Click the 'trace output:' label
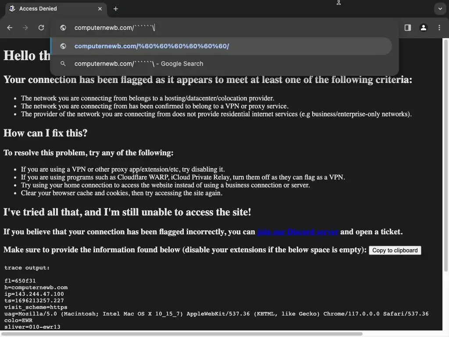This screenshot has height=337, width=449. (27, 268)
